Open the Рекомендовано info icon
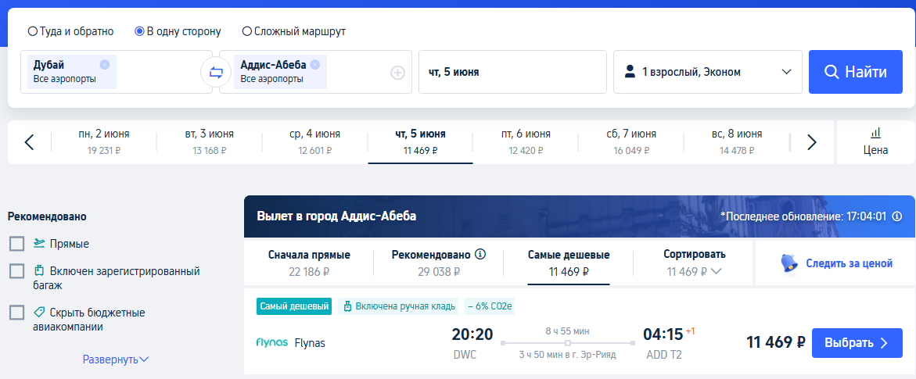Viewport: 916px width, 379px height. coord(481,255)
